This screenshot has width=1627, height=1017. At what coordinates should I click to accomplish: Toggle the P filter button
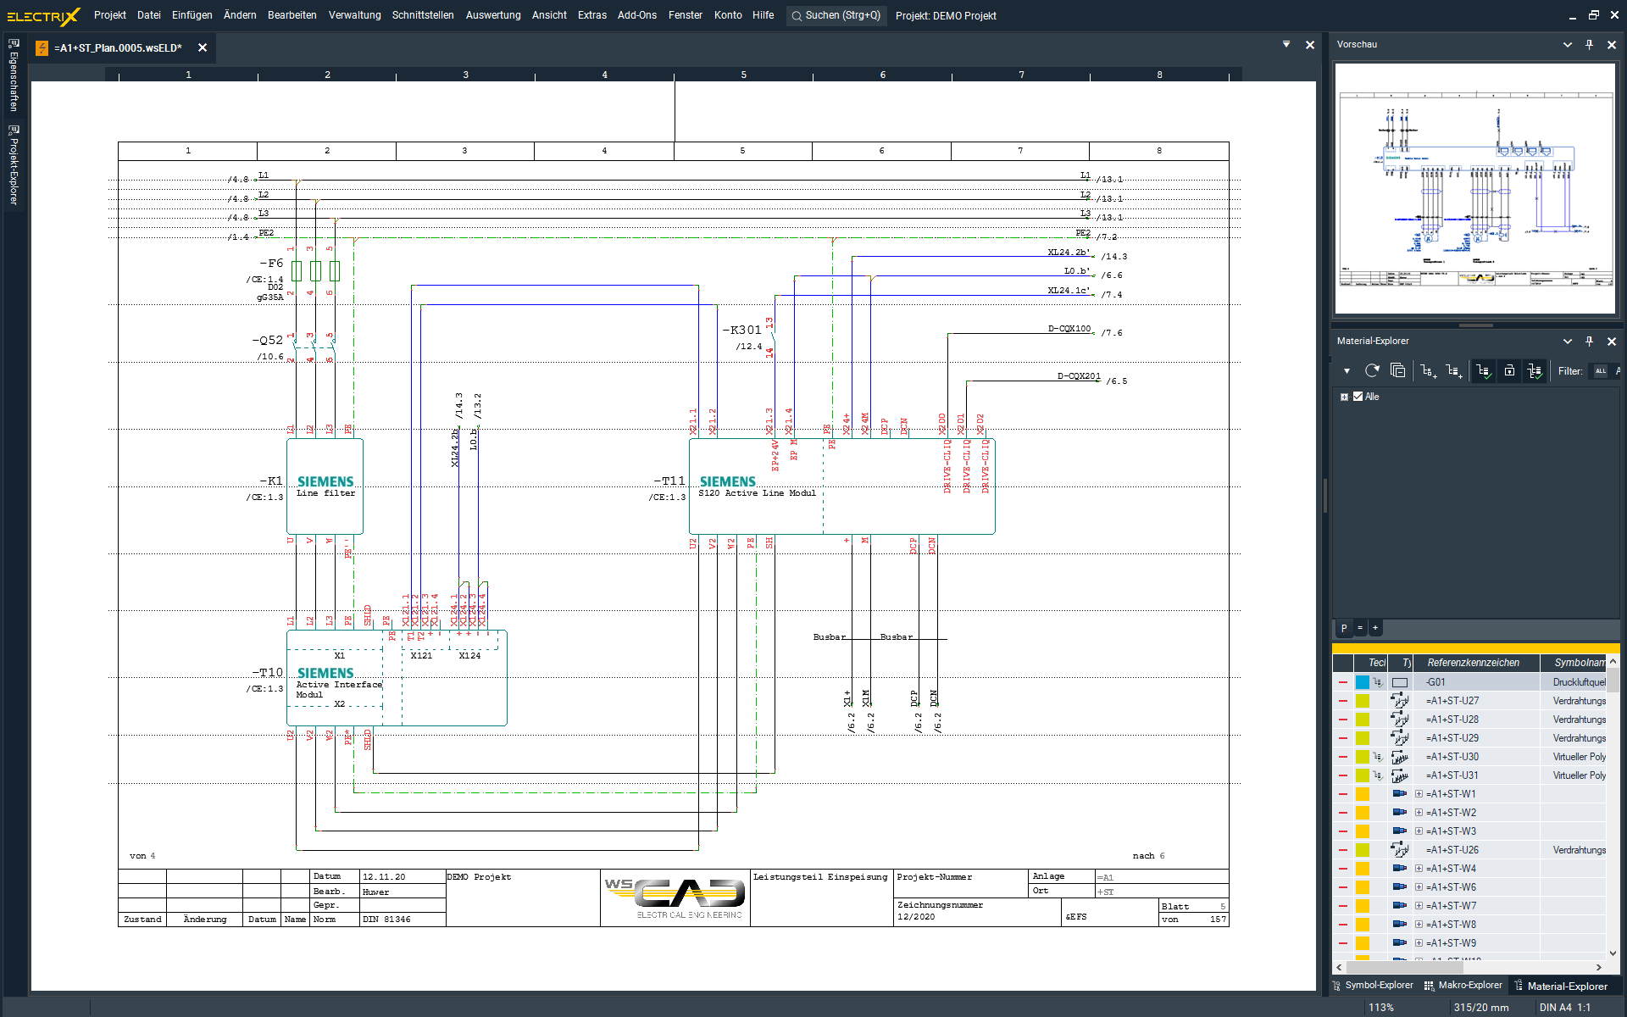click(1344, 628)
